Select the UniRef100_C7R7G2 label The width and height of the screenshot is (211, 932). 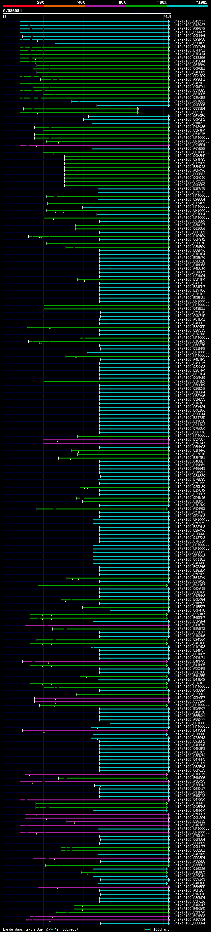coord(189,403)
